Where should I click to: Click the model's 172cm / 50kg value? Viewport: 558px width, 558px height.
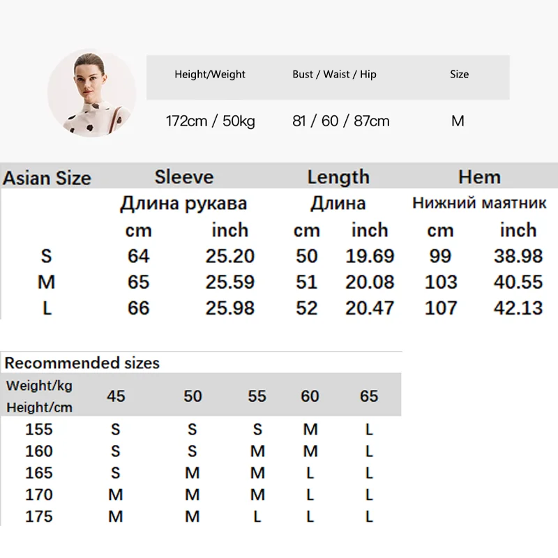tap(210, 121)
